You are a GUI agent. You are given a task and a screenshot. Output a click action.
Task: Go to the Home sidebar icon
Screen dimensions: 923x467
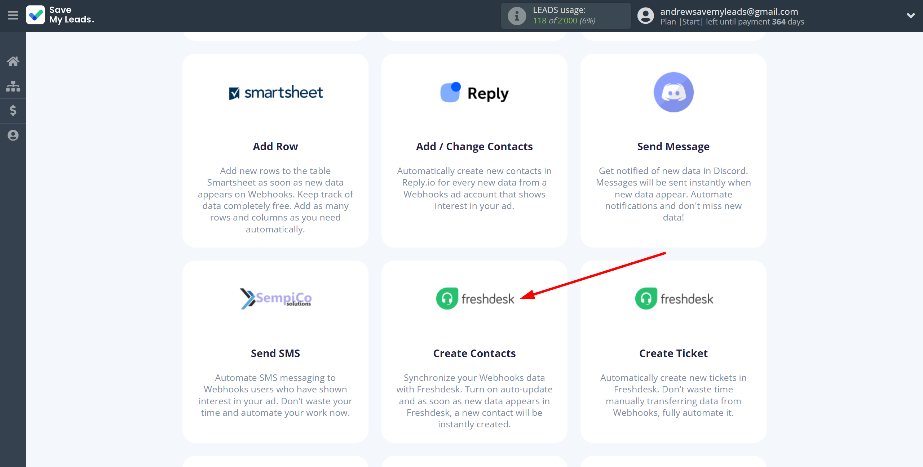pyautogui.click(x=13, y=61)
